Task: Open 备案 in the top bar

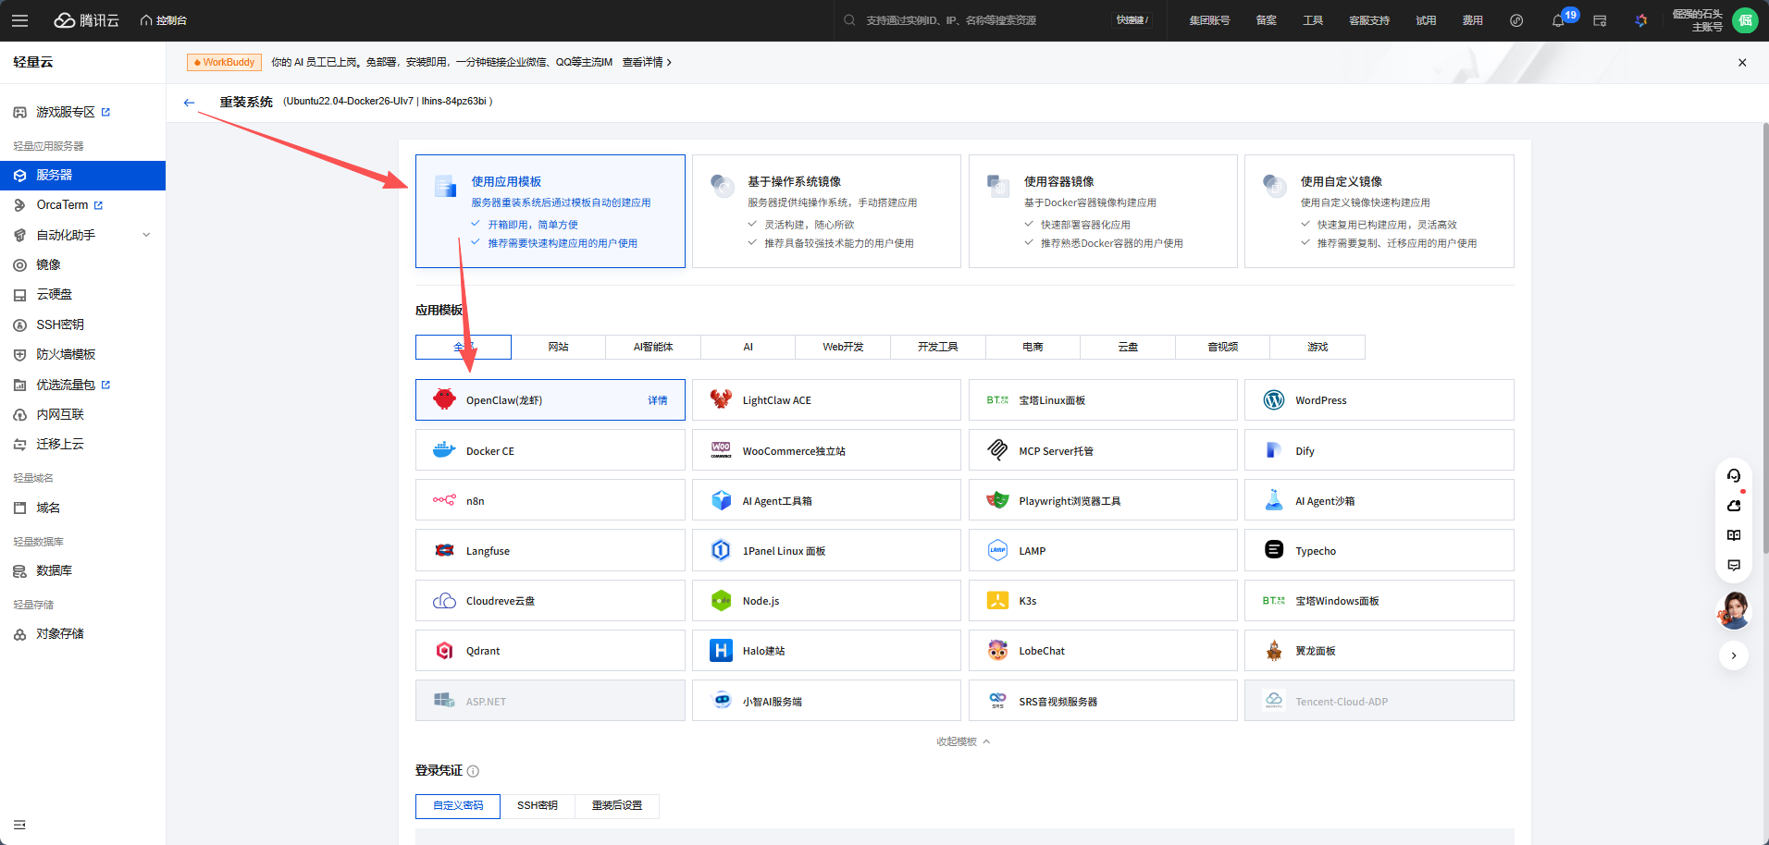Action: [x=1267, y=20]
